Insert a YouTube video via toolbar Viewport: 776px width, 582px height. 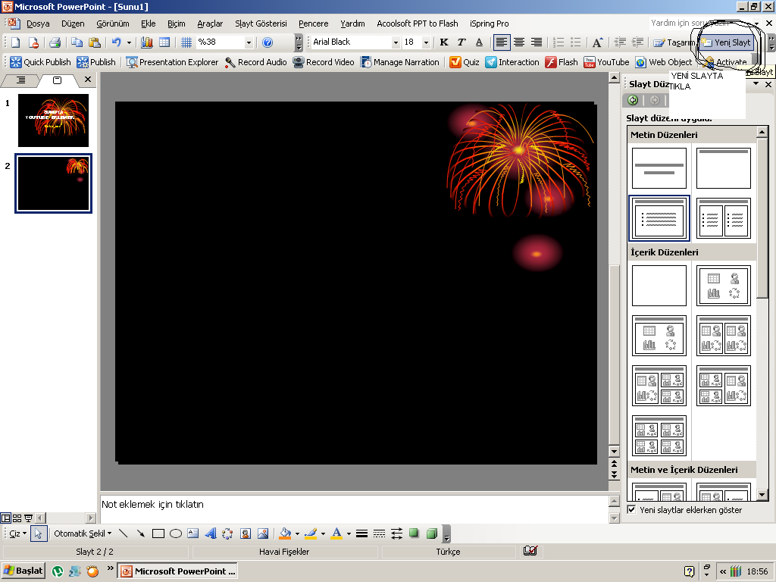coord(606,62)
